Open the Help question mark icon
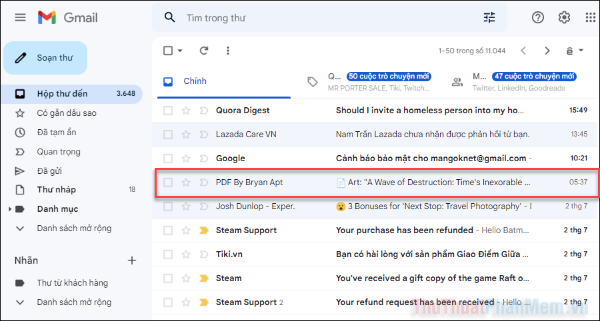Image resolution: width=600 pixels, height=321 pixels. [538, 17]
